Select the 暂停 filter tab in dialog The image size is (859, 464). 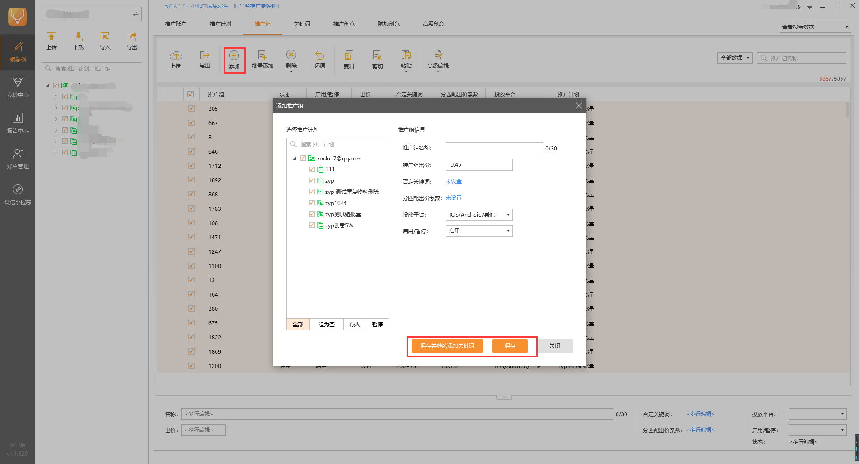coord(378,325)
